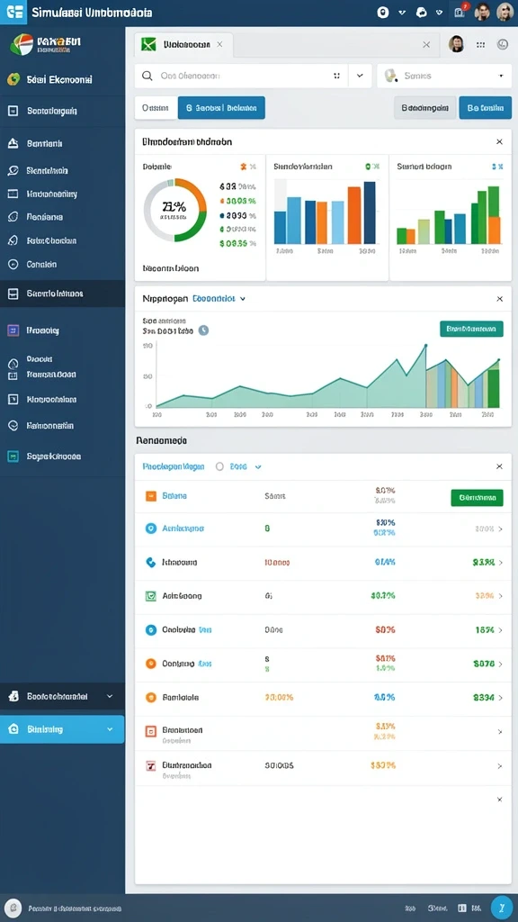Click the blue phone icon in the table
Screen dimensions: 518x922
(x=150, y=562)
